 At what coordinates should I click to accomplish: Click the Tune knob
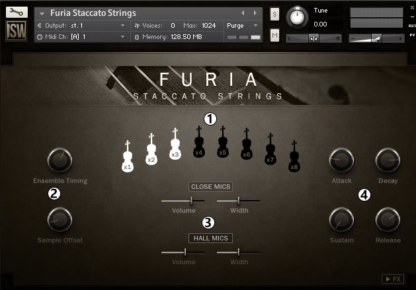[298, 17]
